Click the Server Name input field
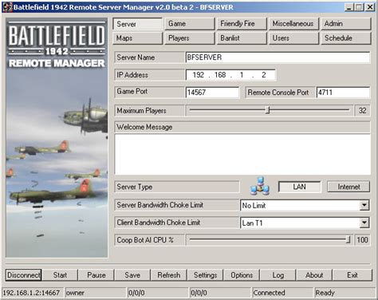The height and width of the screenshot is (300, 378). pyautogui.click(x=278, y=57)
